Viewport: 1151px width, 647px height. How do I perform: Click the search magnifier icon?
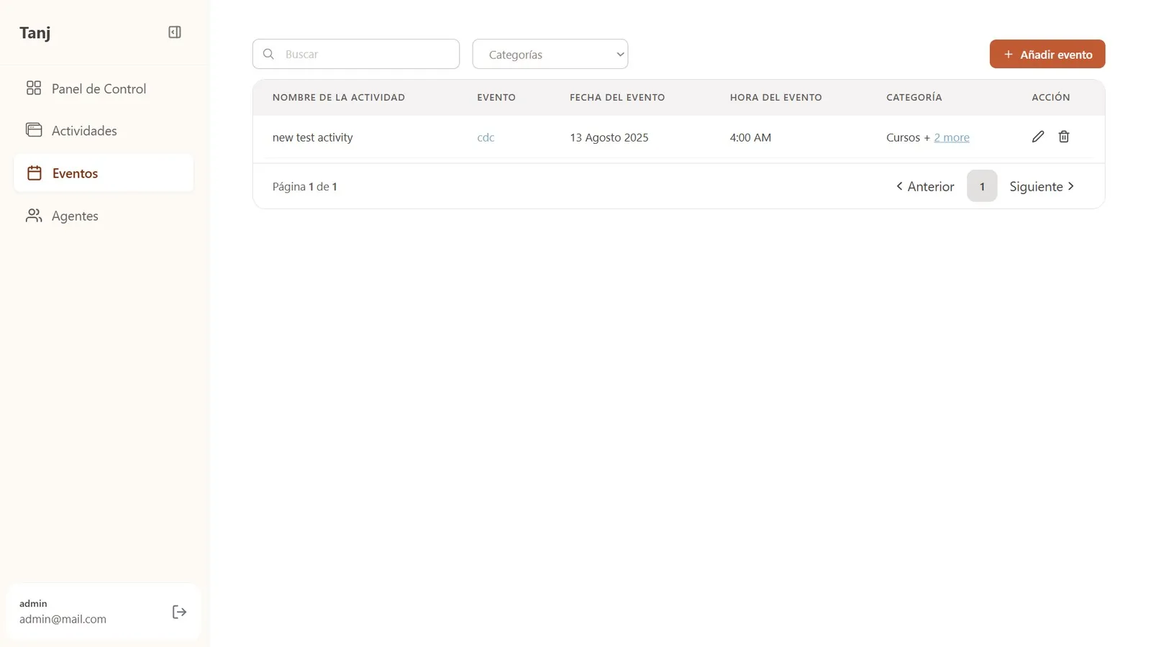pyautogui.click(x=268, y=54)
